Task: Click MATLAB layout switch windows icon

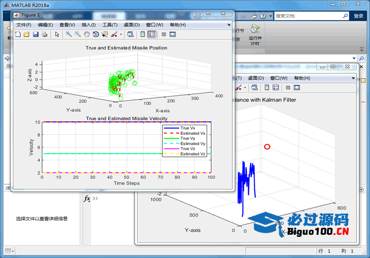Action: point(254,16)
